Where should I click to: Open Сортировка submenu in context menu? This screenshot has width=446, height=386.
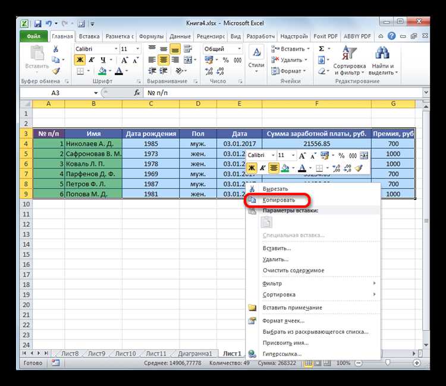[x=312, y=294]
